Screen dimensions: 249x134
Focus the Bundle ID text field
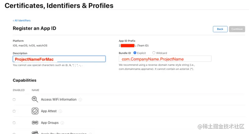tap(165, 59)
